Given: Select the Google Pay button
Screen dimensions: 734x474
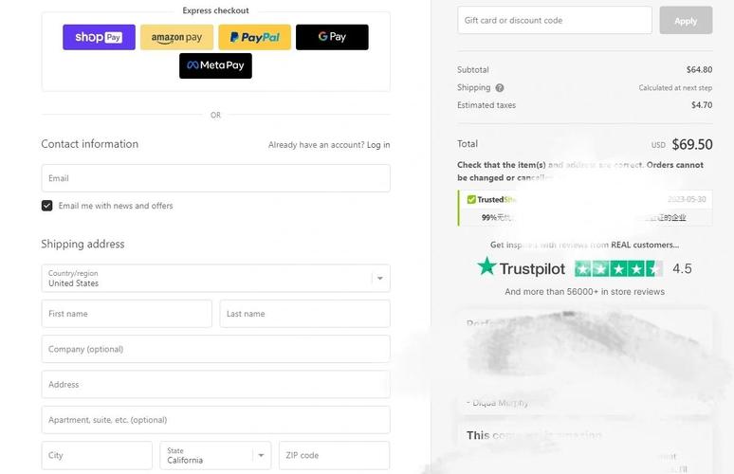Looking at the screenshot, I should 332,37.
